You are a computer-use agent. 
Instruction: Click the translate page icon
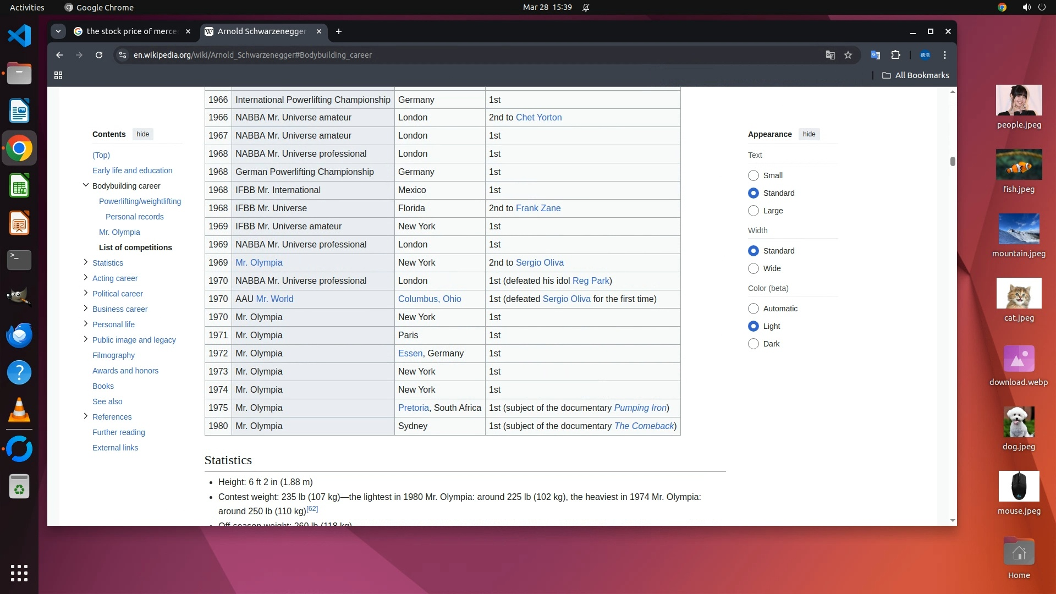click(x=831, y=55)
